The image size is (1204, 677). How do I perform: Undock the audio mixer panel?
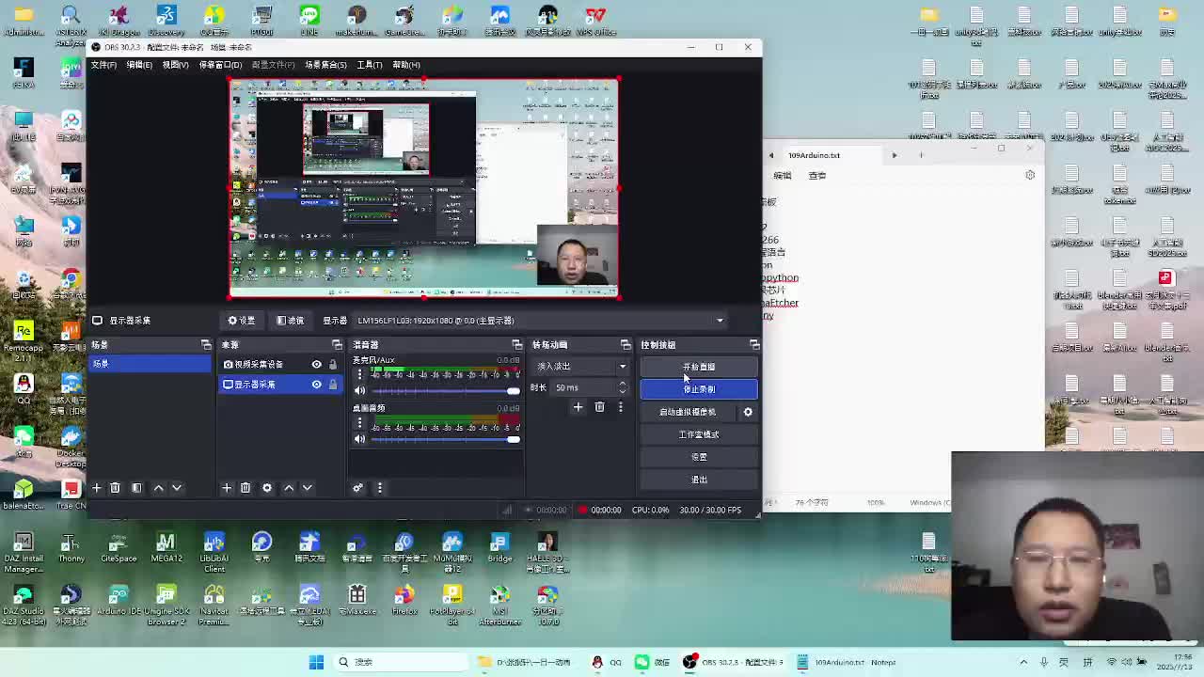tap(516, 345)
